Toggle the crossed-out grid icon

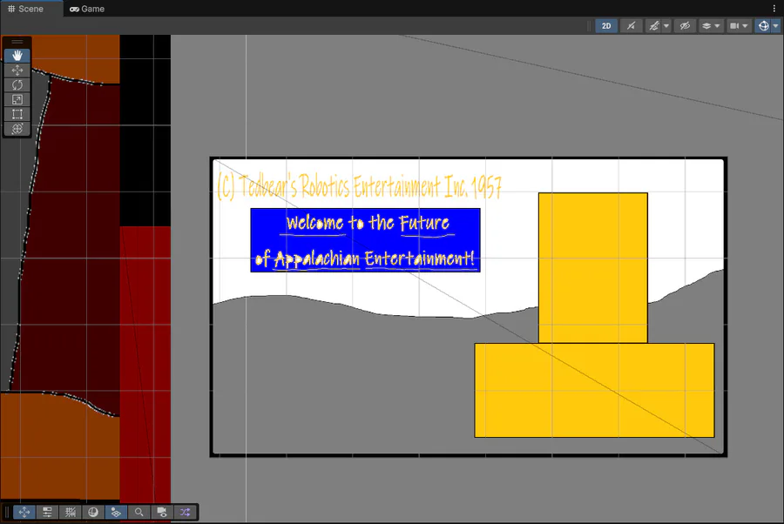coord(70,512)
